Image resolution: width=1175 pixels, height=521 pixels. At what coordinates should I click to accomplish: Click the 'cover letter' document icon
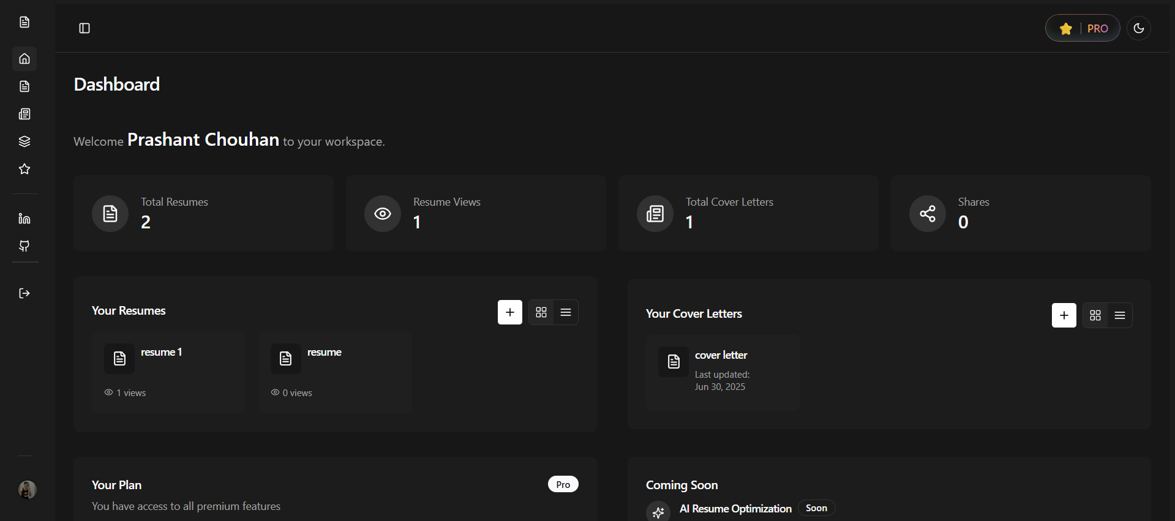674,362
